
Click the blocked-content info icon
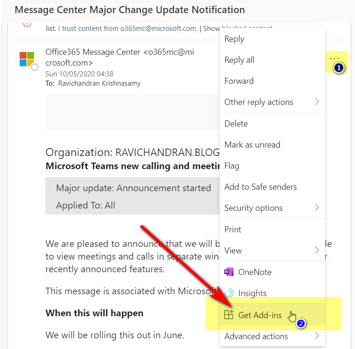[27, 24]
